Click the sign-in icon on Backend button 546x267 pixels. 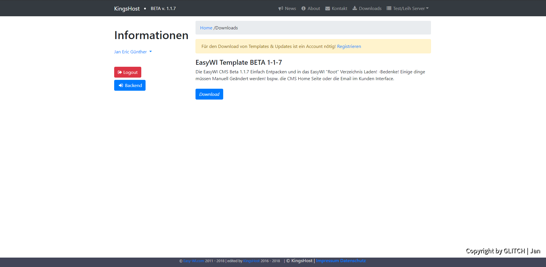[x=121, y=86]
